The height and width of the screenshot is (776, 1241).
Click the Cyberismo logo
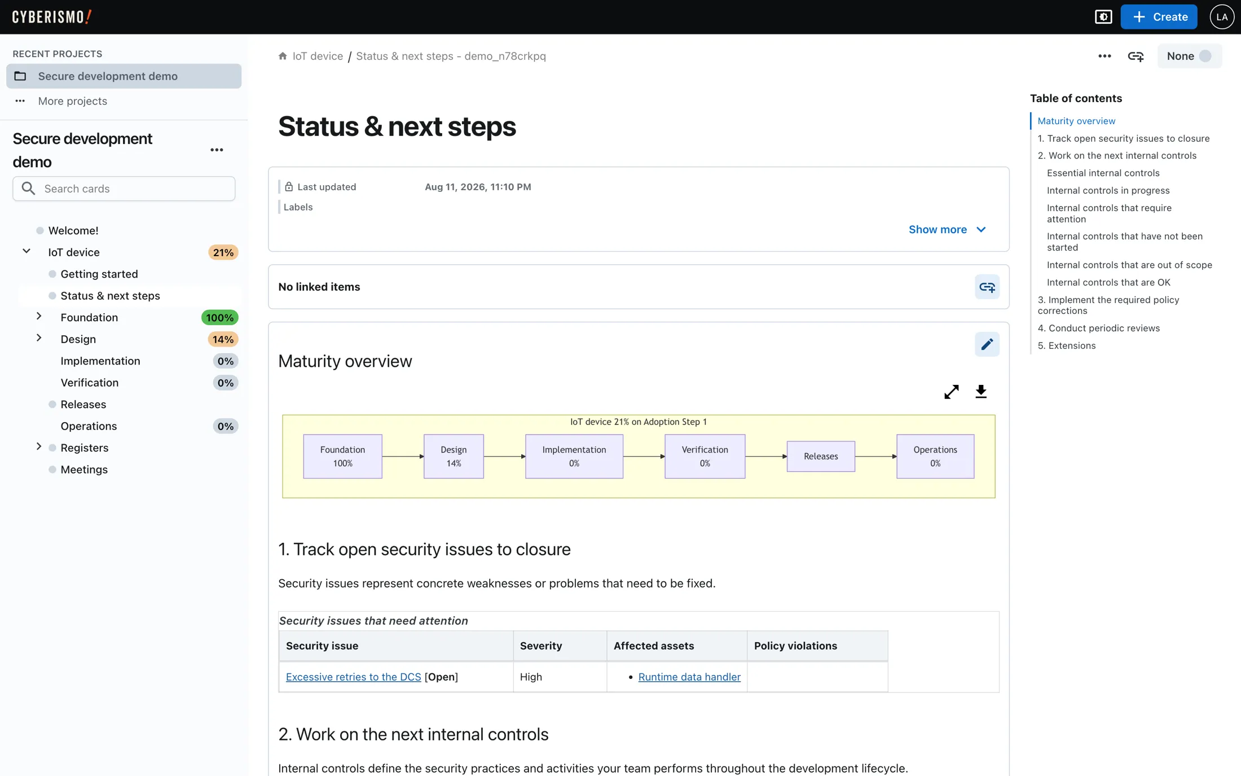coord(52,17)
